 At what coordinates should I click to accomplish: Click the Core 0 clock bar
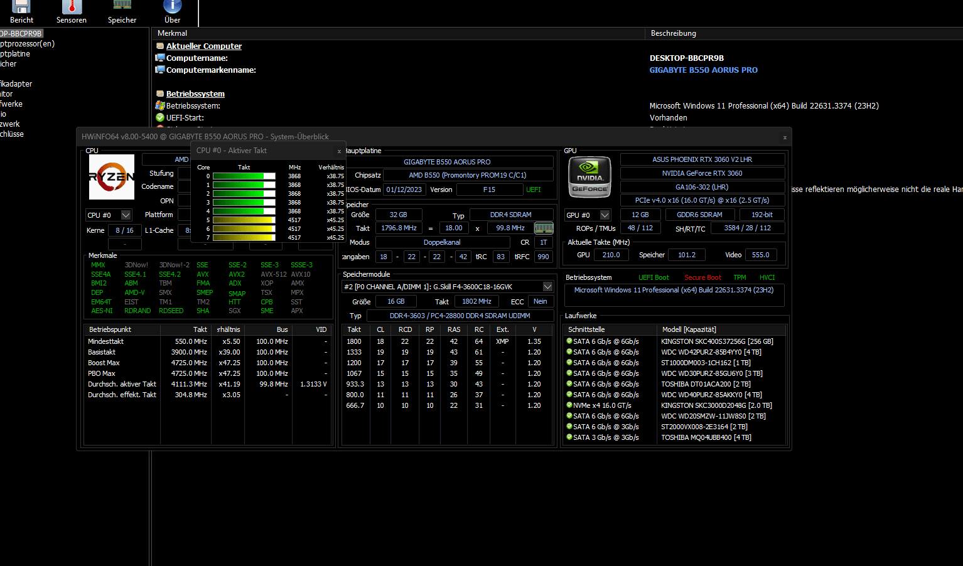[244, 176]
